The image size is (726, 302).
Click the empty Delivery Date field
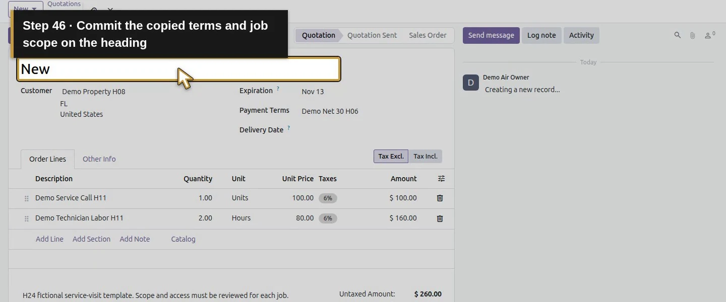tap(371, 130)
